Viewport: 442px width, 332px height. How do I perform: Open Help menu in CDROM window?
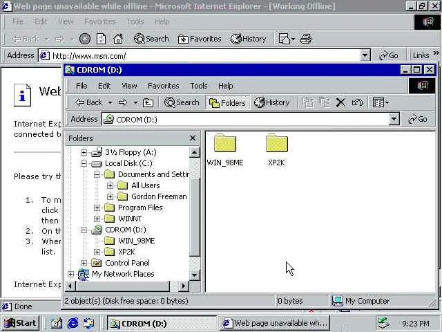[x=225, y=86]
